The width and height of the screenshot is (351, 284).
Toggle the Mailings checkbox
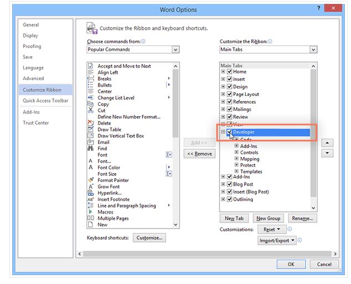[x=230, y=109]
